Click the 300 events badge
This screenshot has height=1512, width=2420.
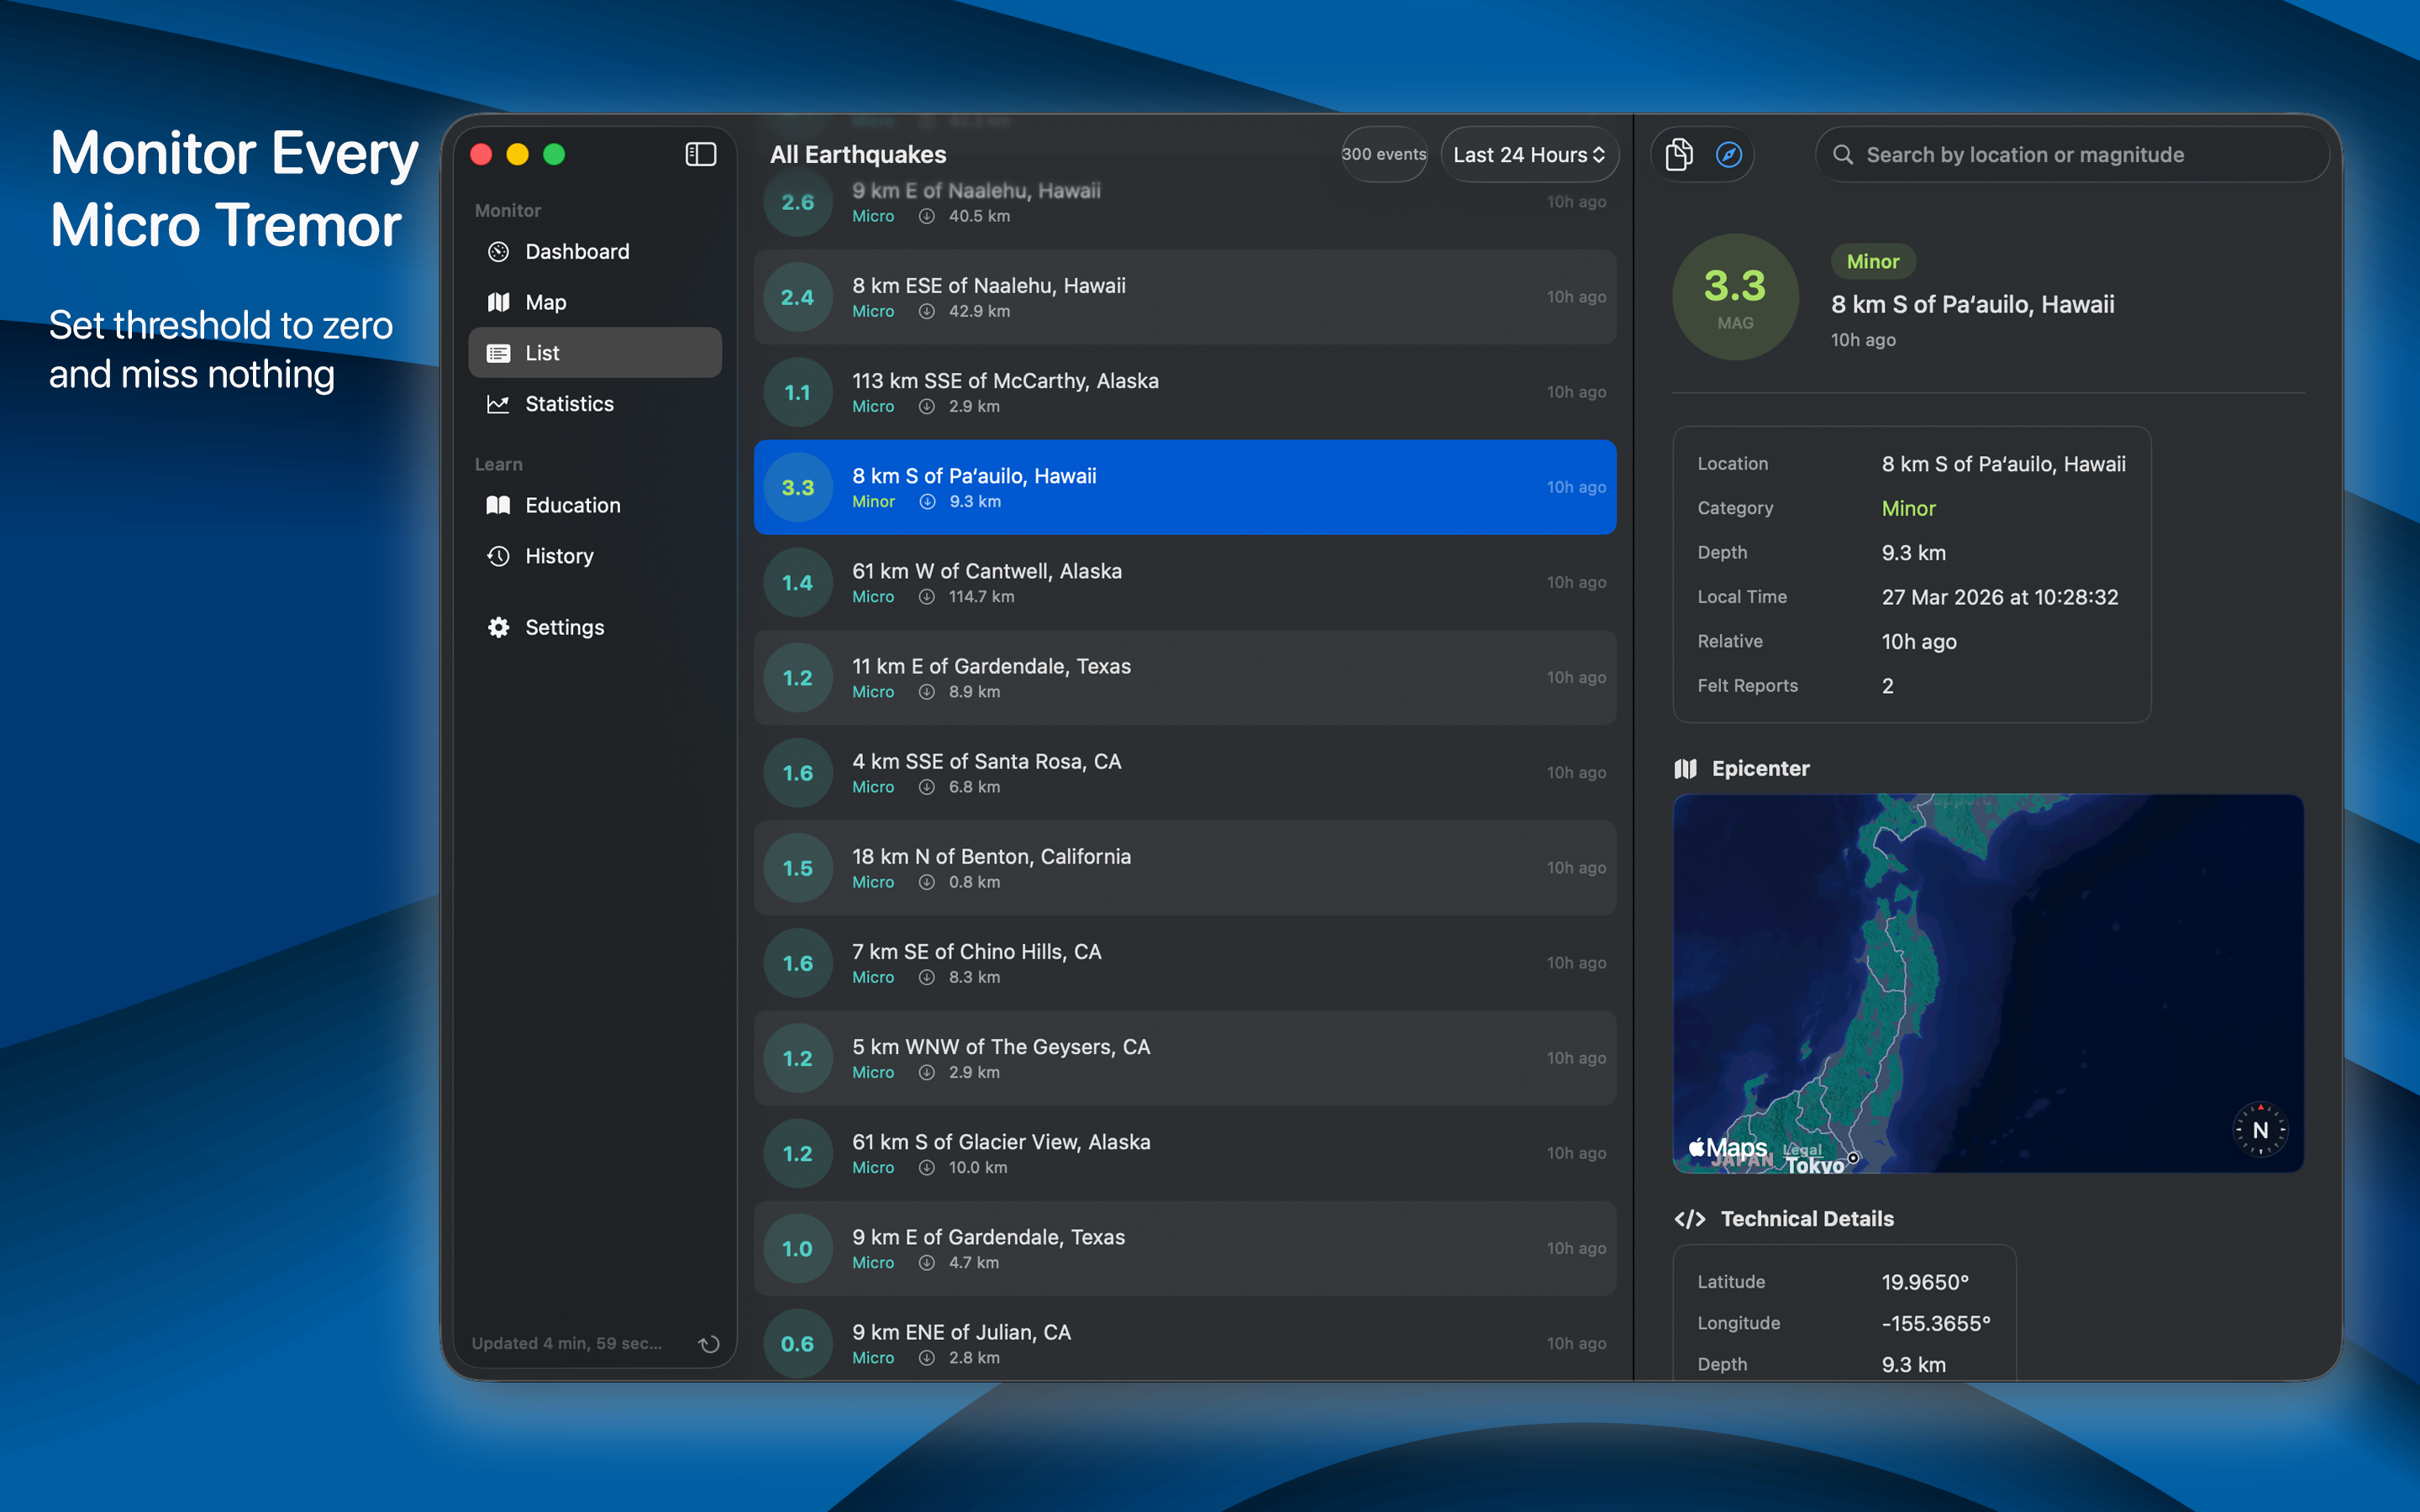click(x=1383, y=154)
